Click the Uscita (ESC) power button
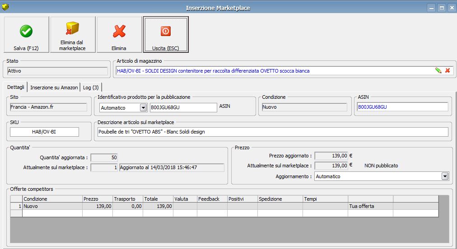Screen dimensions: 457x249 coord(166,34)
